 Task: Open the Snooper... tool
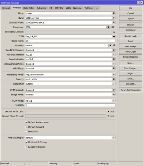(x=131, y=84)
